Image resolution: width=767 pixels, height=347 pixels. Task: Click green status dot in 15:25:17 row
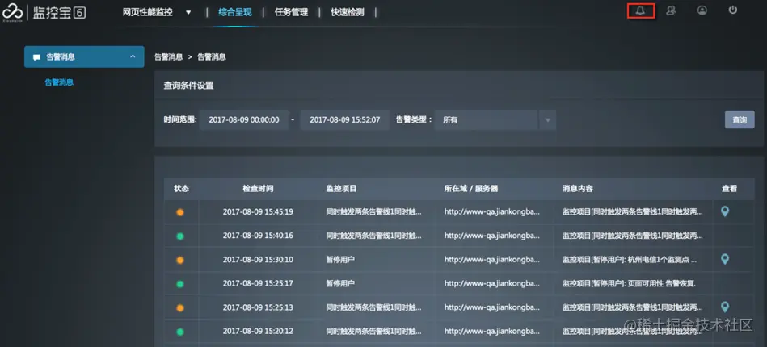[180, 283]
